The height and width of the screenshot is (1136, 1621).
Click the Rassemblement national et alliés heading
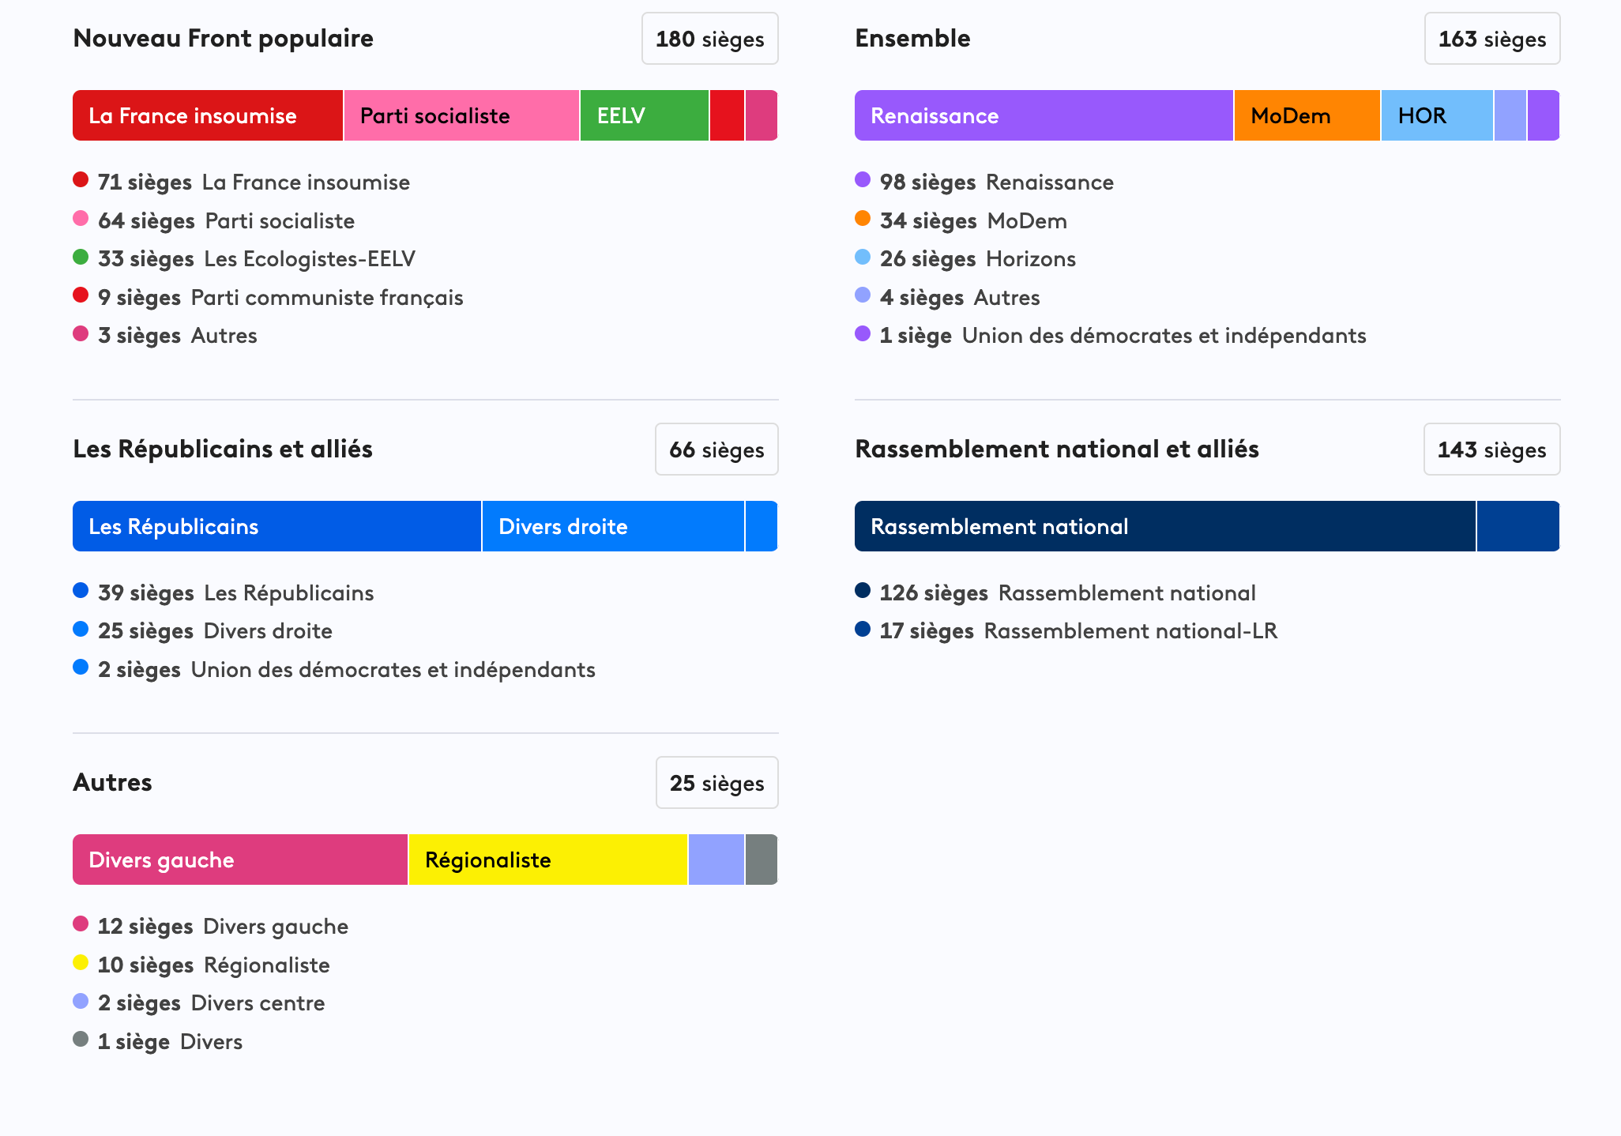pyautogui.click(x=1057, y=449)
